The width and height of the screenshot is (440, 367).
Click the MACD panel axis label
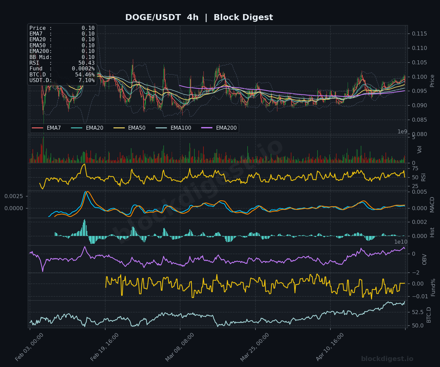pos(432,204)
